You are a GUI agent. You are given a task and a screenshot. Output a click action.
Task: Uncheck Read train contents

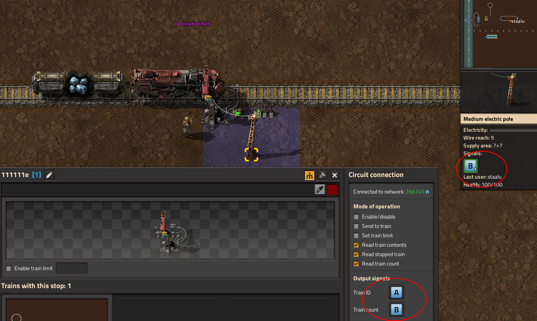[356, 245]
